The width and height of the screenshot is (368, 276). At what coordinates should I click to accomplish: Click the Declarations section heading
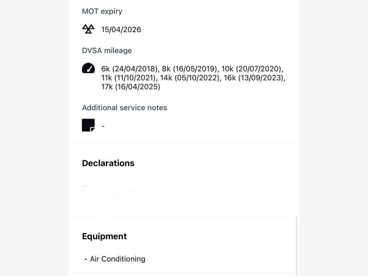pos(108,163)
